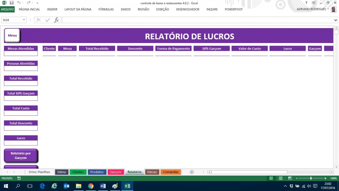Click into the Name Box showing N34
This screenshot has width=339, height=191.
(x=12, y=20)
